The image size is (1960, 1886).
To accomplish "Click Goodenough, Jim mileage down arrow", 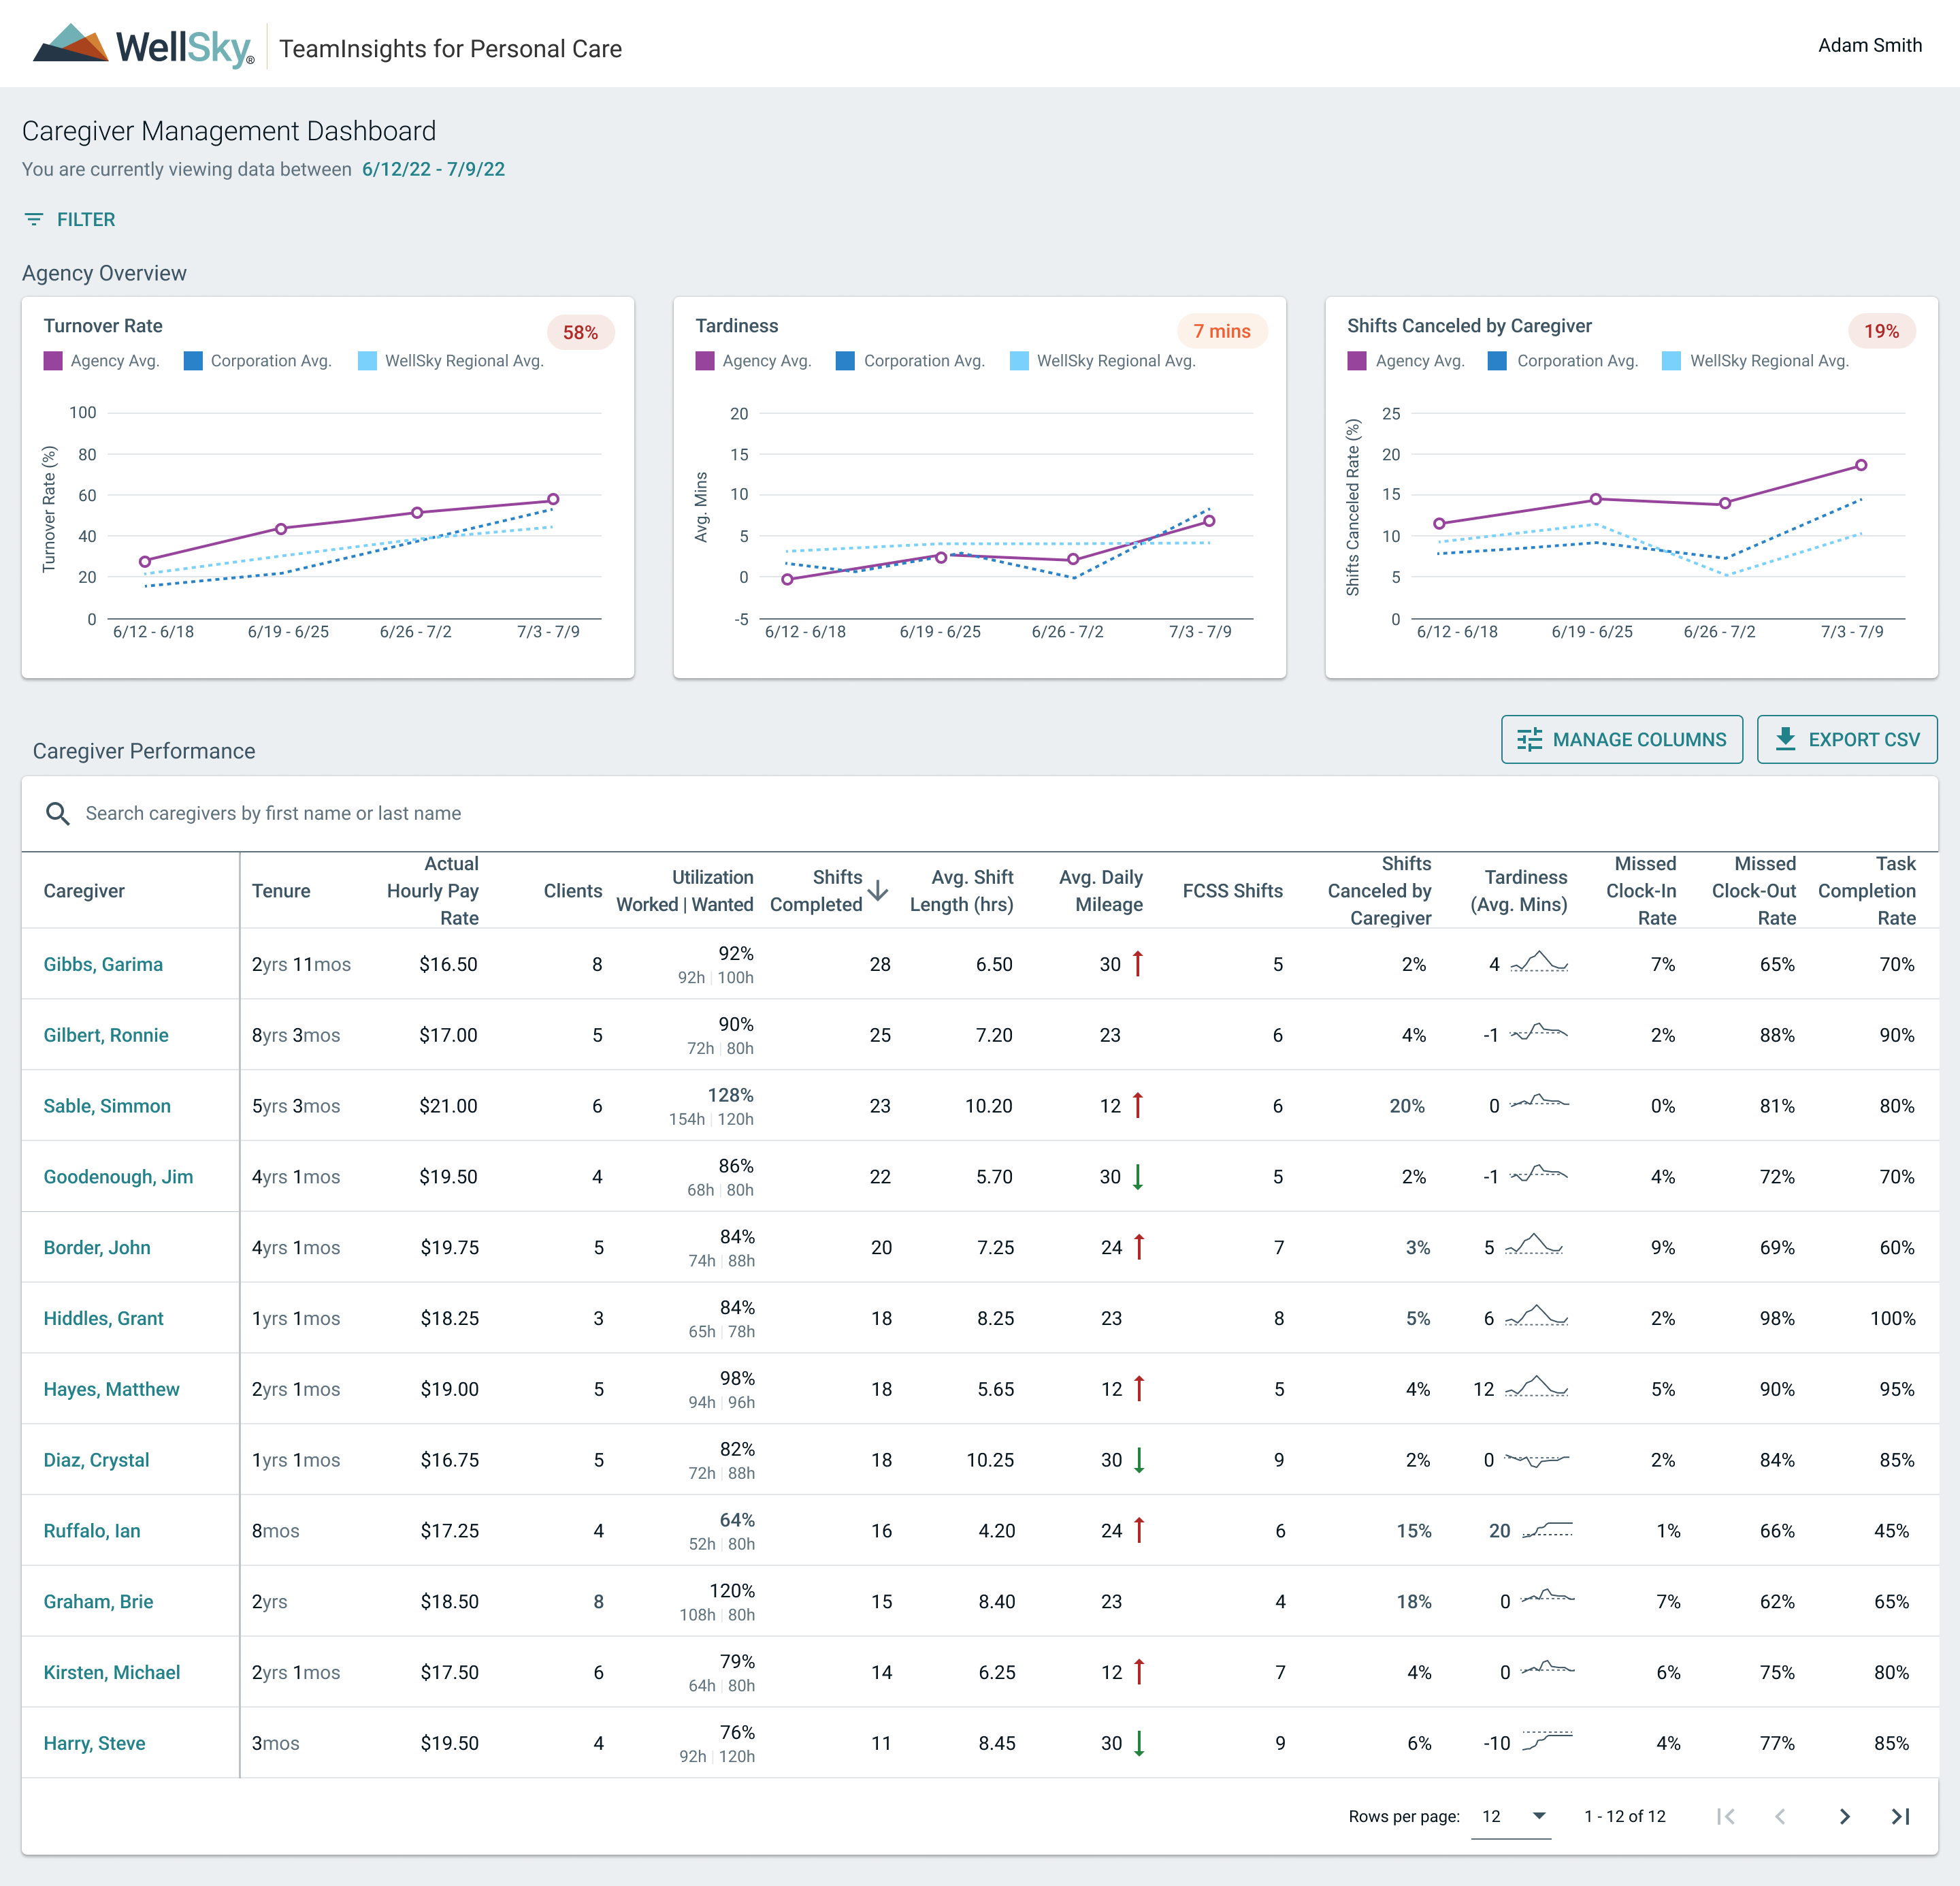I will click(1137, 1177).
